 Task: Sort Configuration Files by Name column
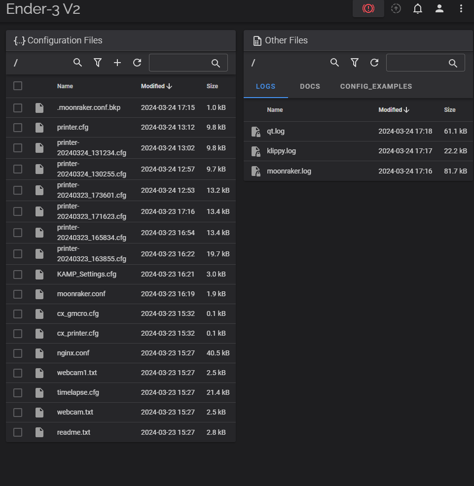[65, 86]
